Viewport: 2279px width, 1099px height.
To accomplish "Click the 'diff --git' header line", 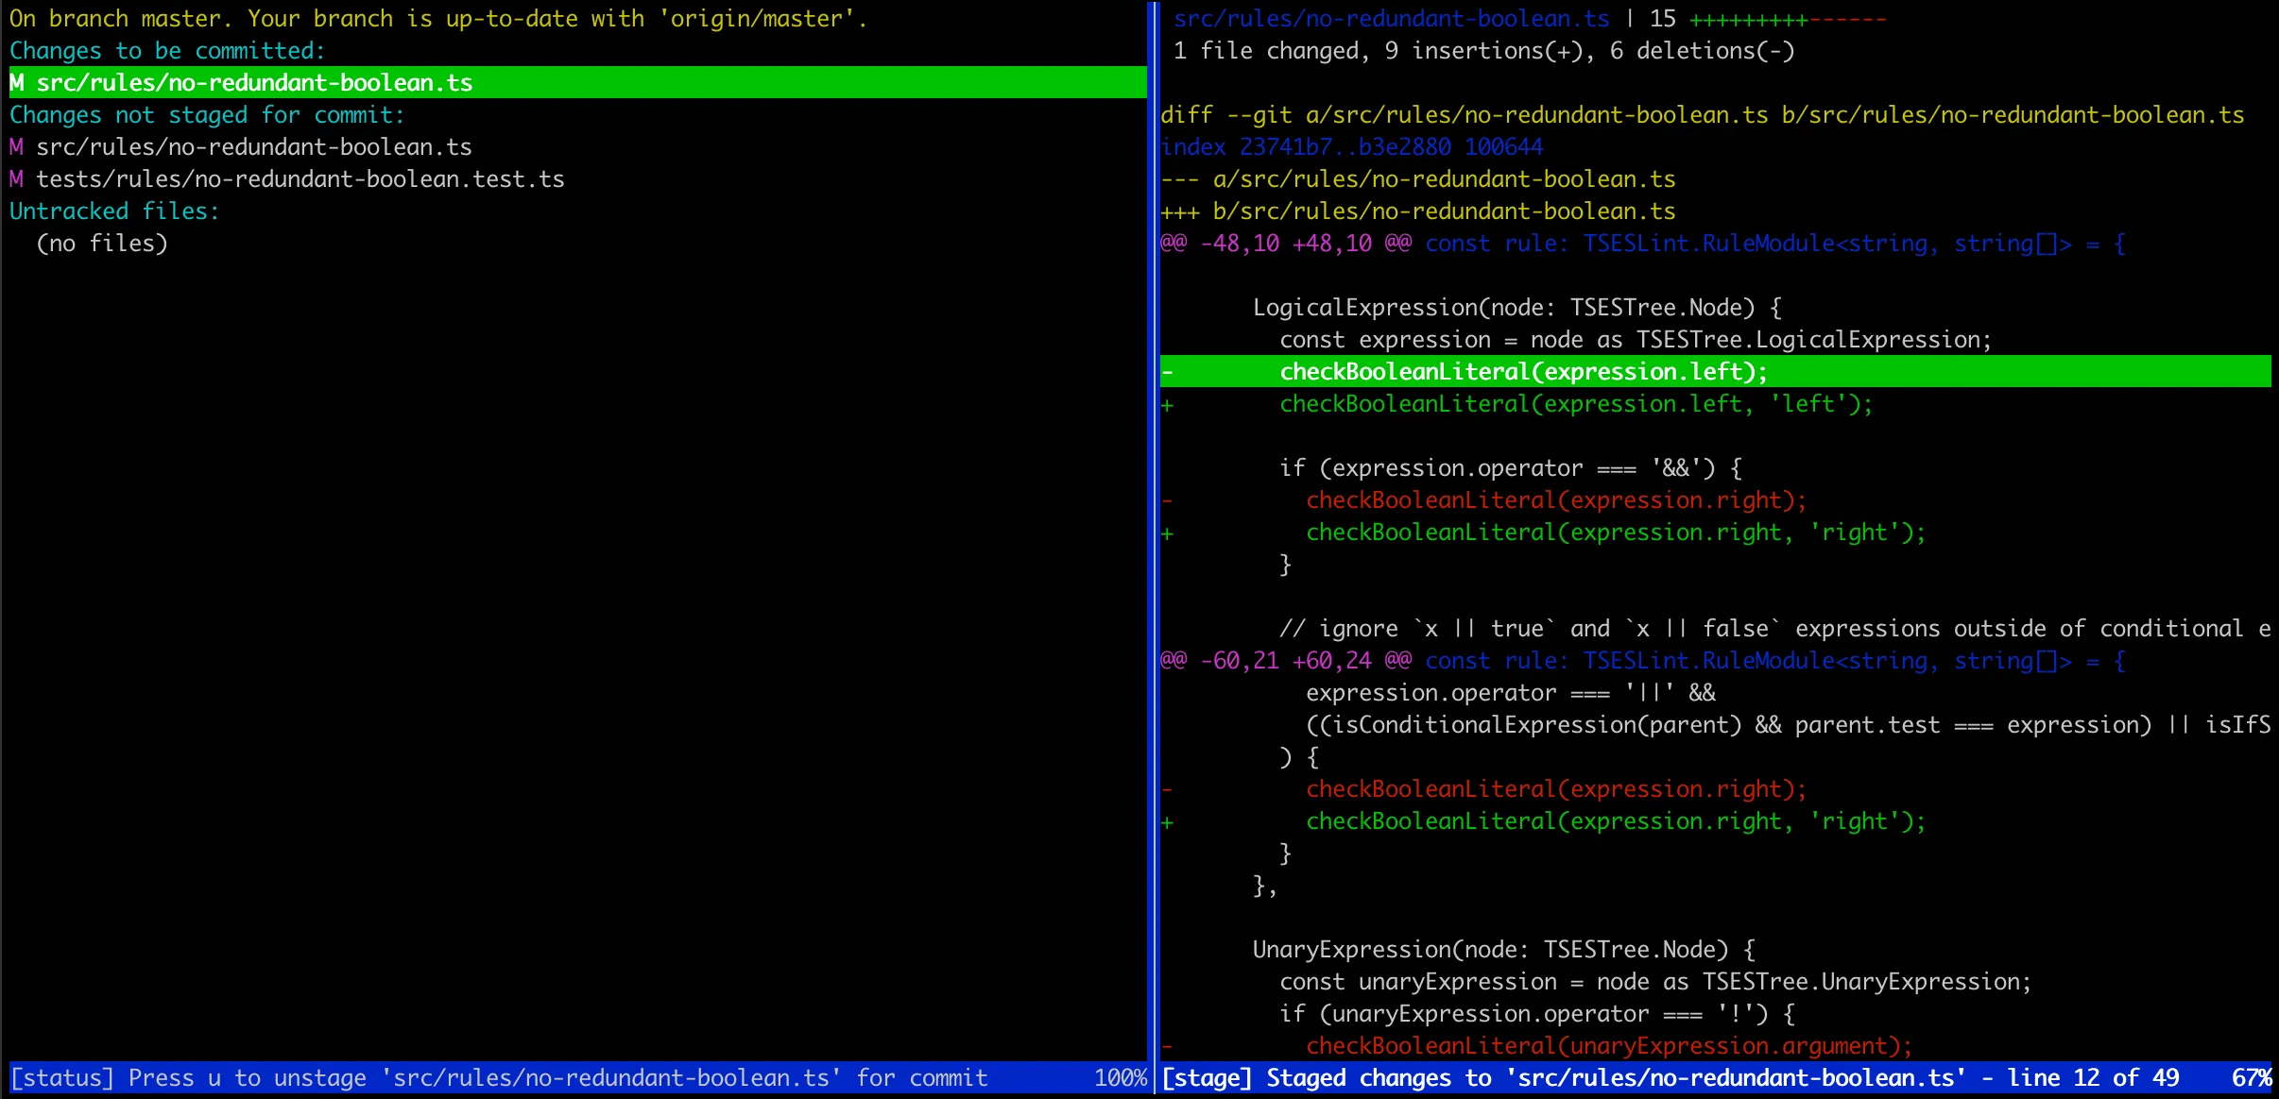I will tap(1702, 114).
